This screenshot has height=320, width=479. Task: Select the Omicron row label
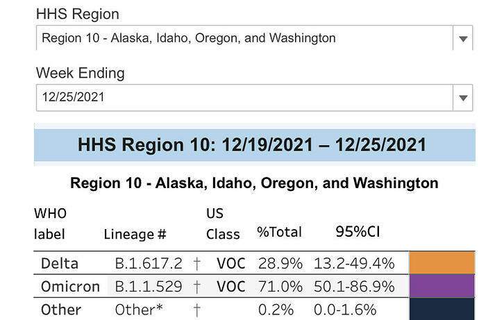click(67, 286)
